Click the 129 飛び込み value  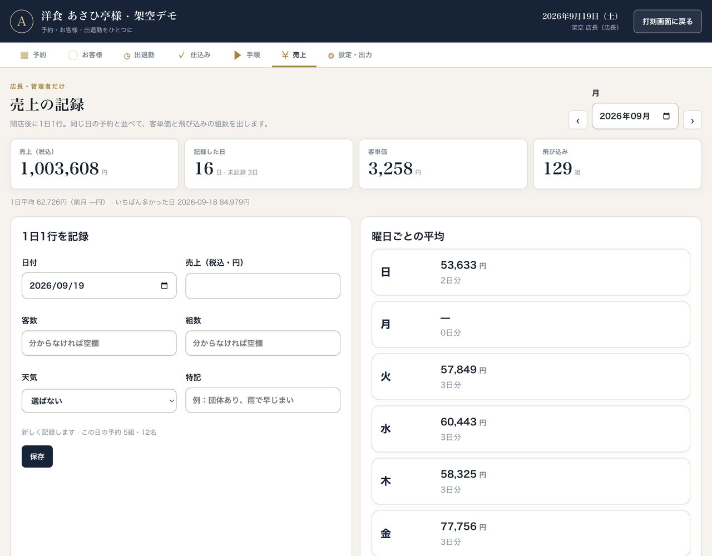point(557,168)
